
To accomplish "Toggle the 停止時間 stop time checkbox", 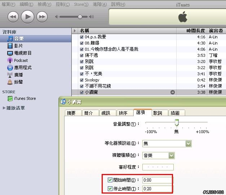I will click(x=110, y=188).
